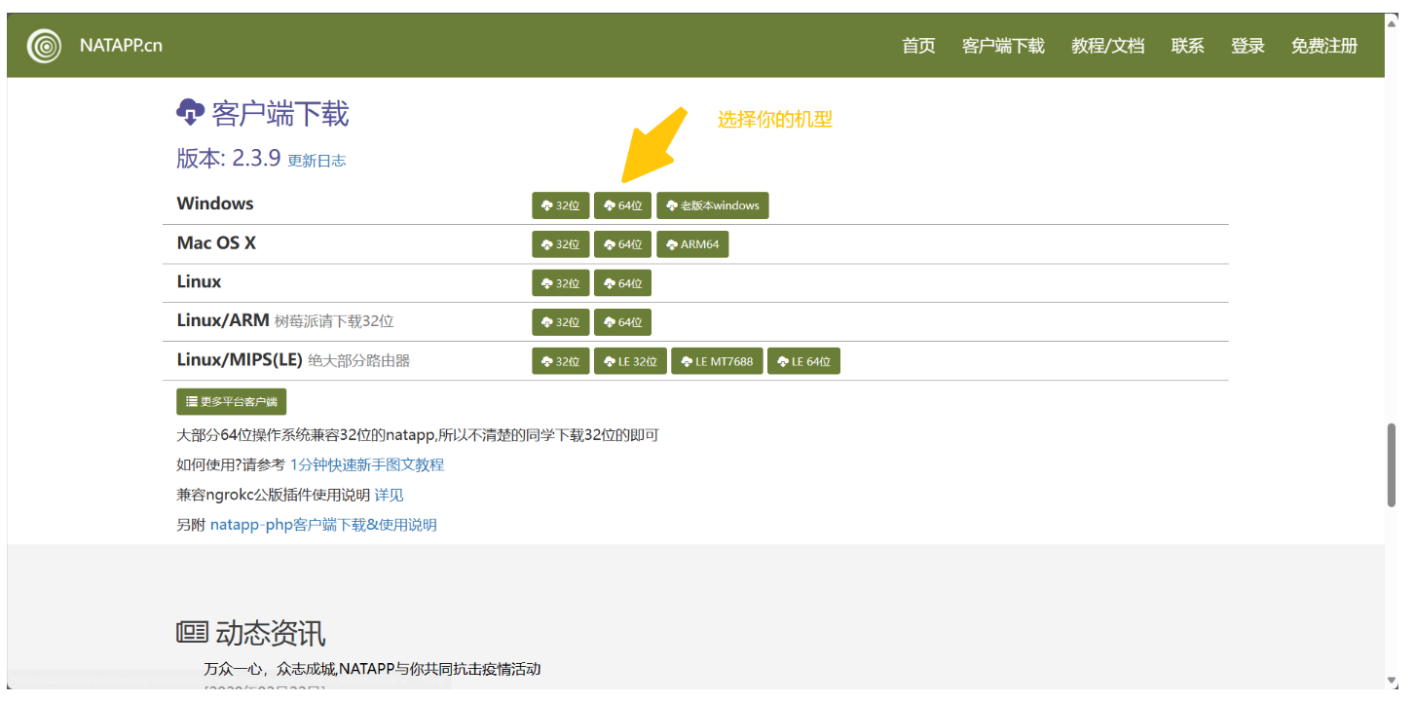Download the LE 32位 client
Image resolution: width=1415 pixels, height=702 pixels.
point(631,361)
